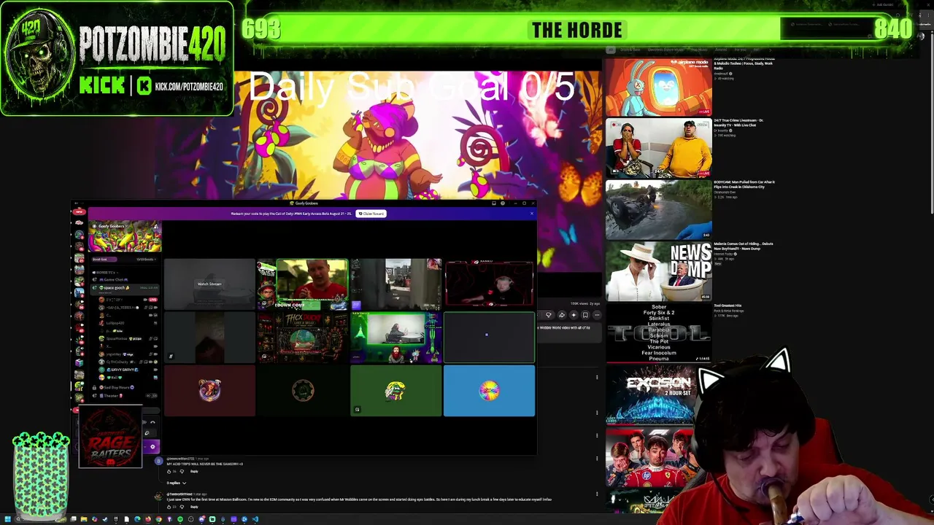Open the 'Tool Greatest Hits' title link
The width and height of the screenshot is (934, 525).
pos(727,306)
